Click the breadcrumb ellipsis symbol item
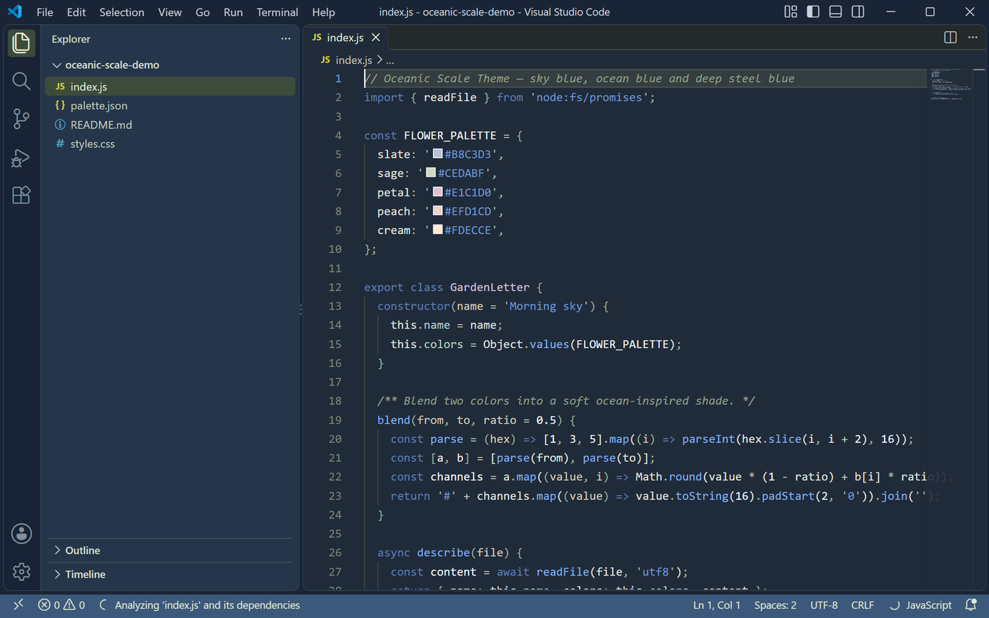Image resolution: width=989 pixels, height=618 pixels. point(390,60)
